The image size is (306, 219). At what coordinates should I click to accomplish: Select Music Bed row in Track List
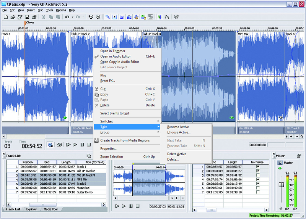pos(56,188)
